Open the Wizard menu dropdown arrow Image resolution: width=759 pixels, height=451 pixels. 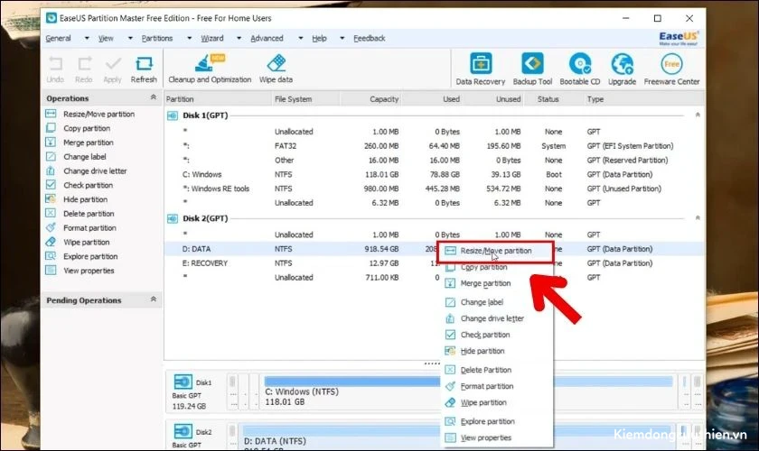239,38
